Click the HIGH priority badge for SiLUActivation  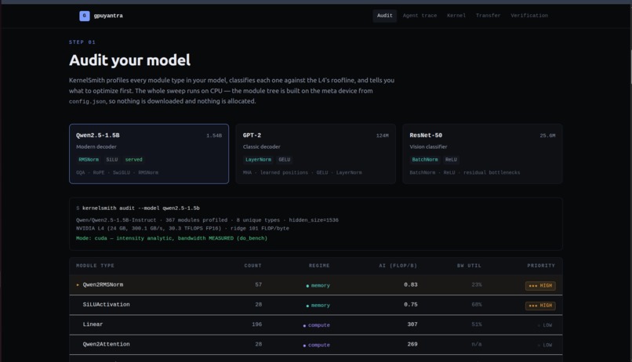(x=540, y=306)
